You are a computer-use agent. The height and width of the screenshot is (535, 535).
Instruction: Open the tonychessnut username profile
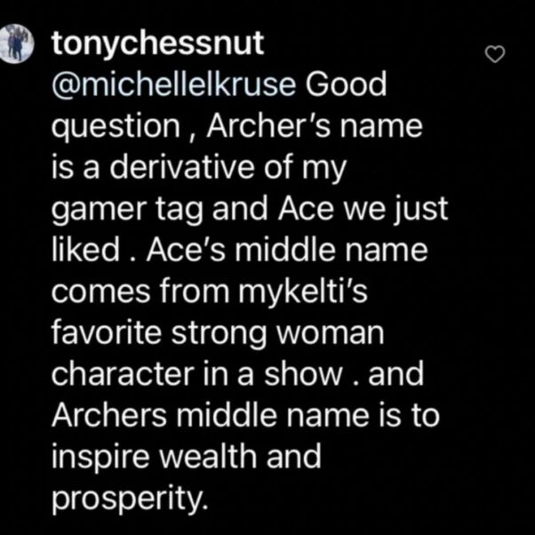click(x=157, y=44)
